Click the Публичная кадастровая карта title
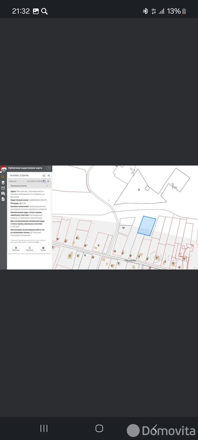Viewport: 198px width, 440px height. (25, 168)
